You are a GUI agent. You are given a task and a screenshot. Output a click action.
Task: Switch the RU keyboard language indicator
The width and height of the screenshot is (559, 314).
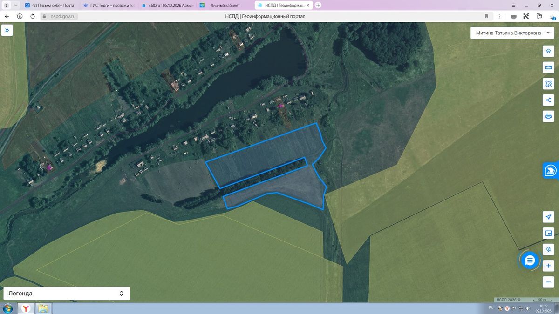[491, 308]
